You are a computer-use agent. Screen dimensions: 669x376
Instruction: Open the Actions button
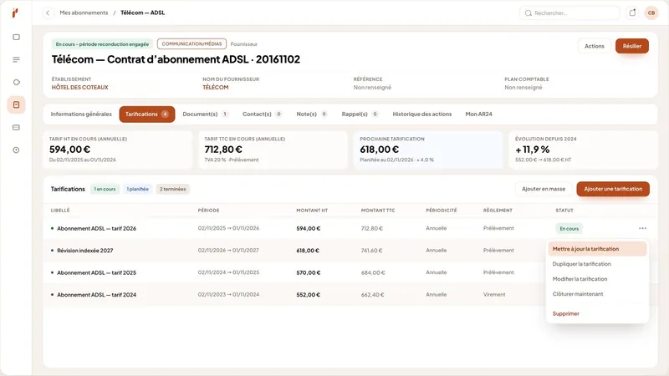pos(594,46)
